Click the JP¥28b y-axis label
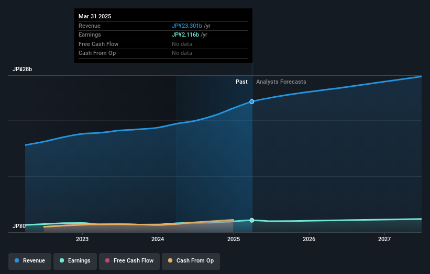430x274 pixels. pyautogui.click(x=22, y=69)
